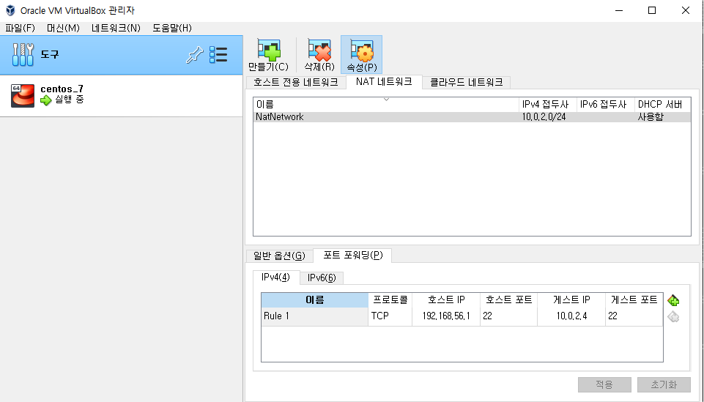704x402 pixels.
Task: Click the host port 22 cell
Action: tap(508, 316)
